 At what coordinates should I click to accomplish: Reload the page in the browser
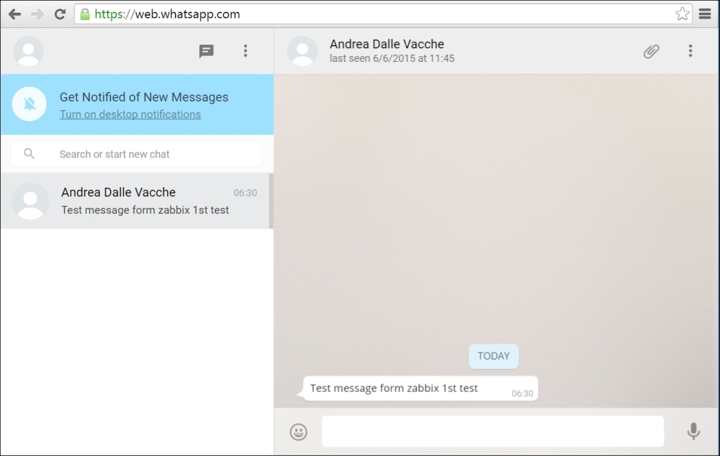pos(60,14)
